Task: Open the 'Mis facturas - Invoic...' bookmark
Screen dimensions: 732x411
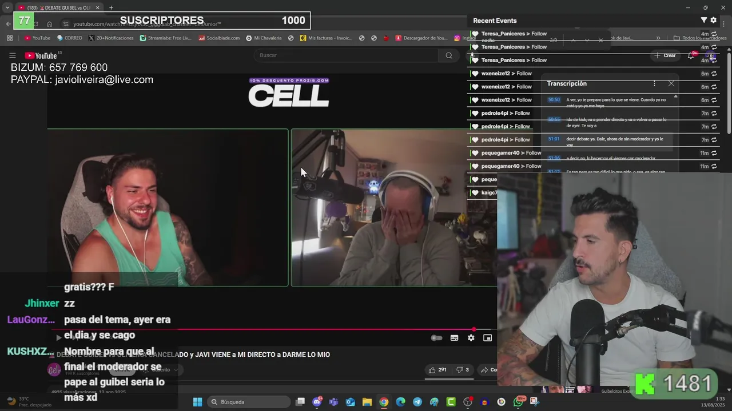Action: click(x=326, y=38)
